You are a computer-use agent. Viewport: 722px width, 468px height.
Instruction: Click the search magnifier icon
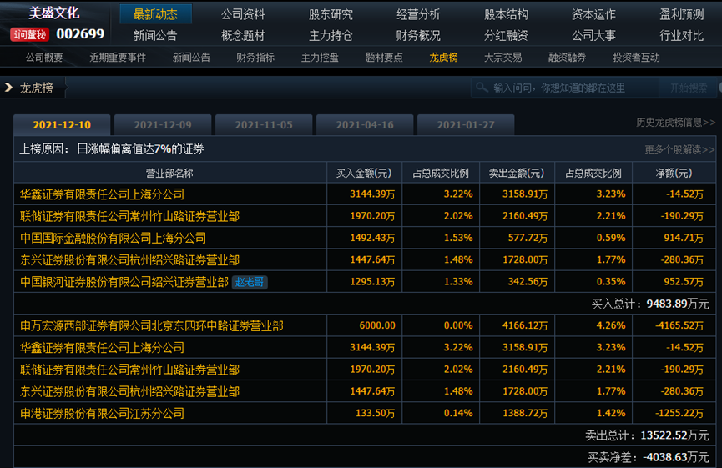pos(482,87)
